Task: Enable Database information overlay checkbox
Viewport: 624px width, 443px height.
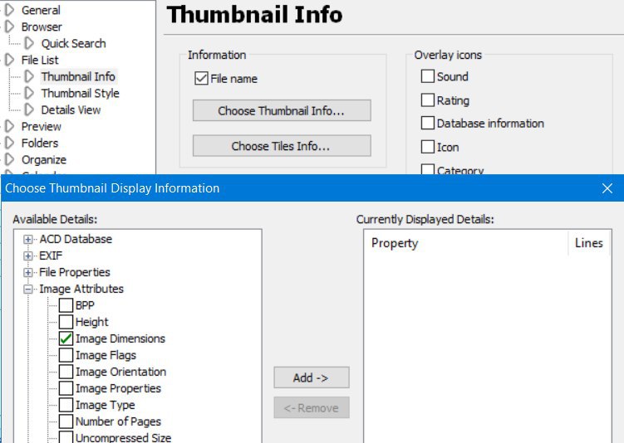Action: coord(428,123)
